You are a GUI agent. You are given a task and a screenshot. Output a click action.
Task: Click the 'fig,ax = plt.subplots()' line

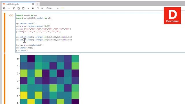(x=29, y=45)
